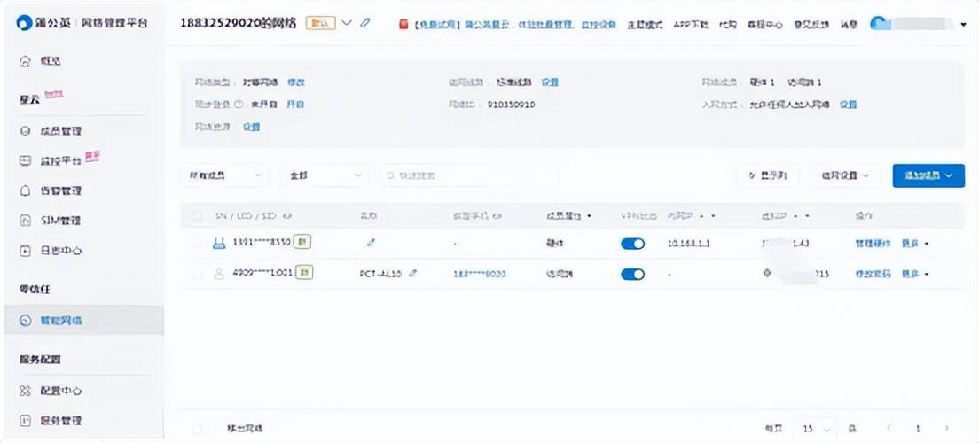The image size is (979, 443).
Task: Check the select-all checkbox in the table header
Action: (197, 215)
